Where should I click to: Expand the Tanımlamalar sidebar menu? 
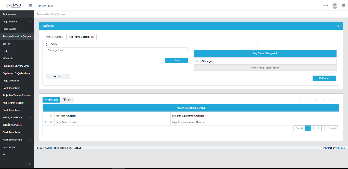pyautogui.click(x=17, y=14)
